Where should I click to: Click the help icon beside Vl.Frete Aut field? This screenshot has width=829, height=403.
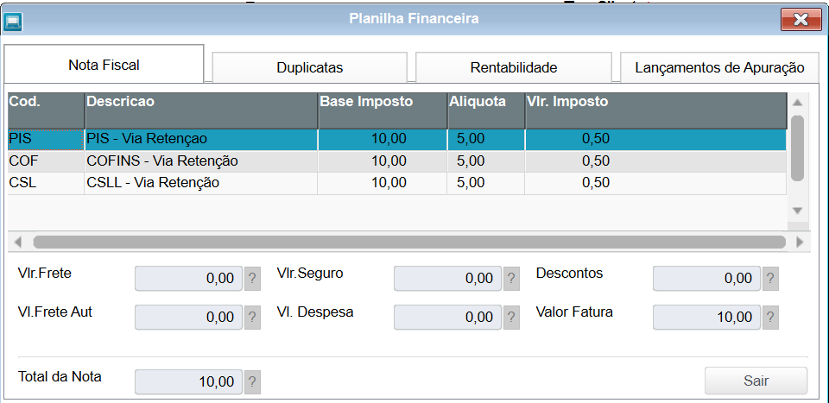pos(252,318)
